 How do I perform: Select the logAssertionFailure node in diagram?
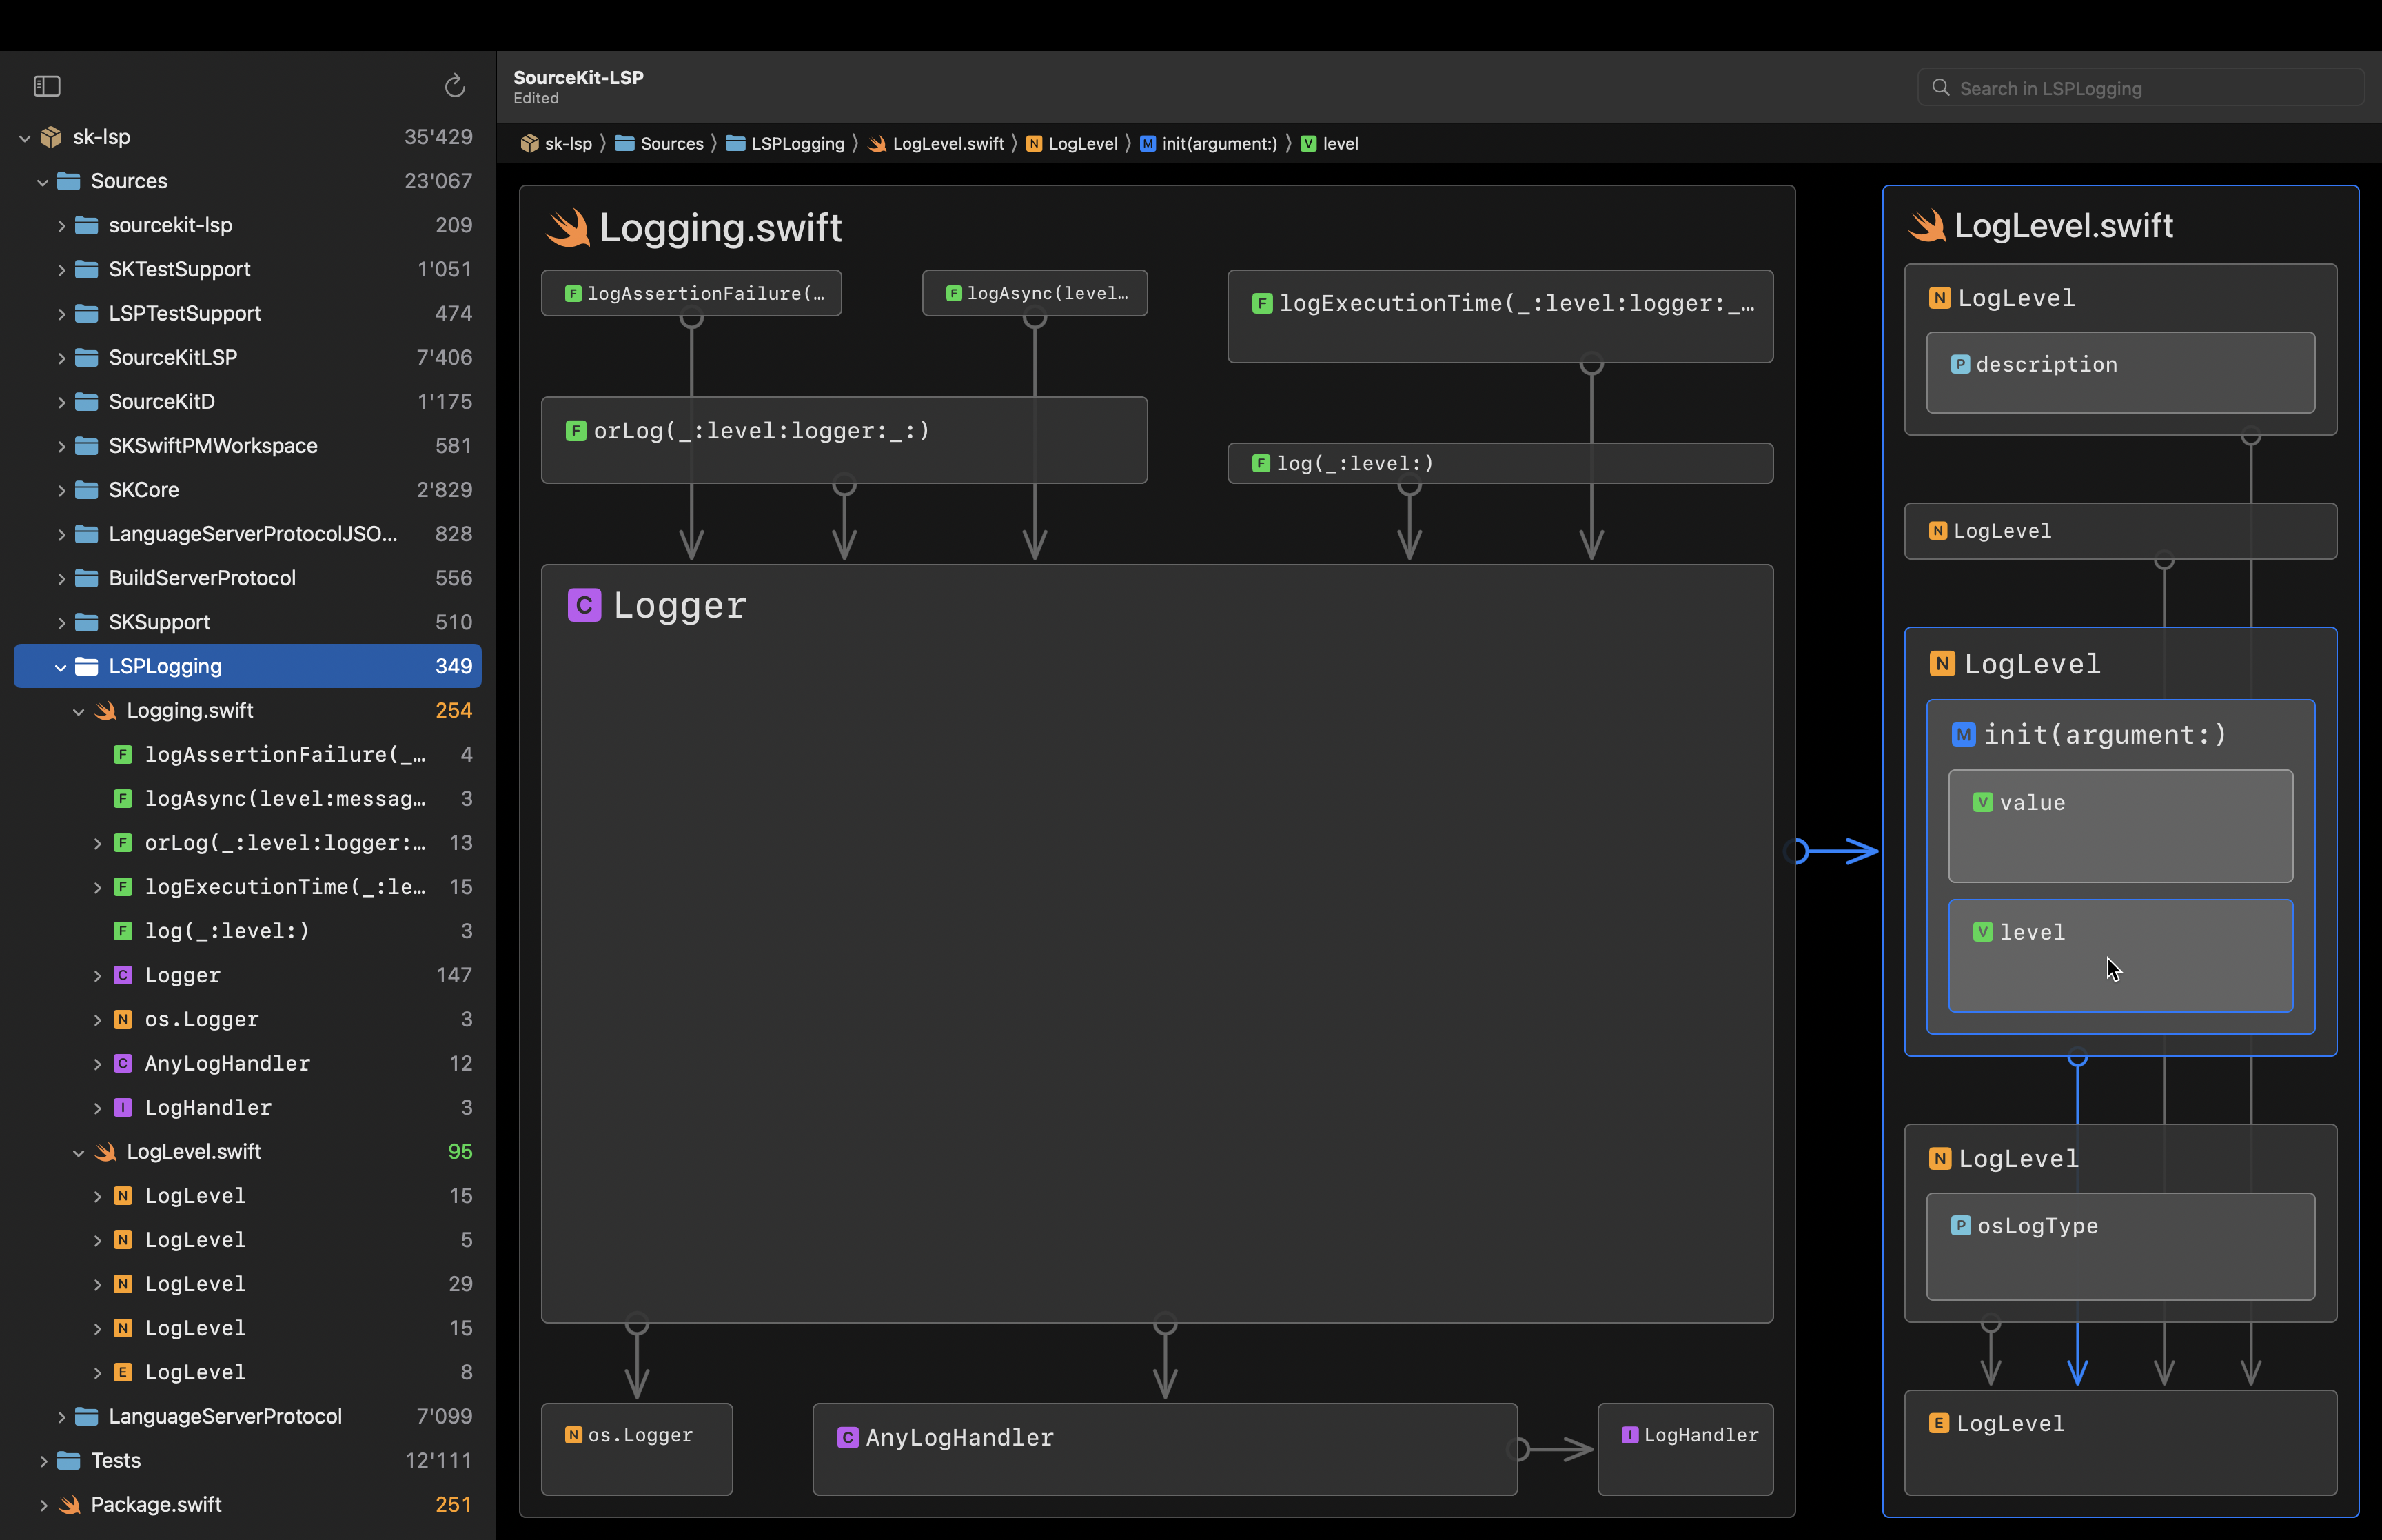coord(691,293)
